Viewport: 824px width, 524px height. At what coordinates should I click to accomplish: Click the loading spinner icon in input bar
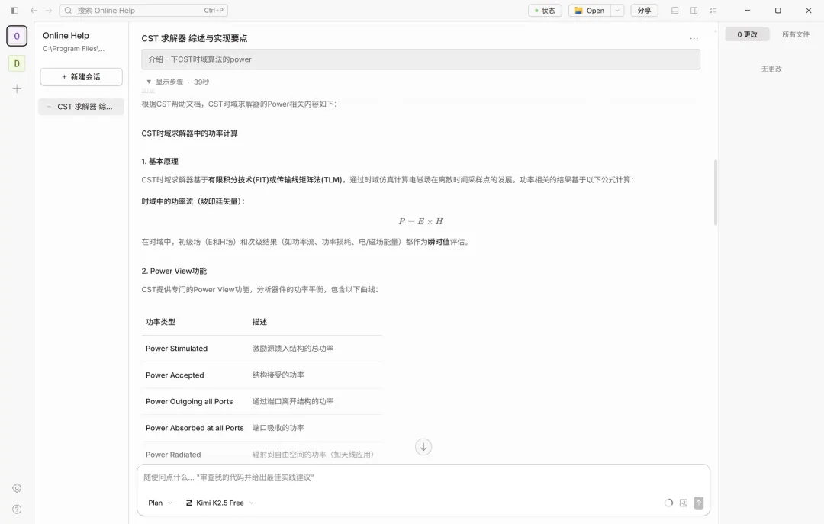(x=668, y=503)
